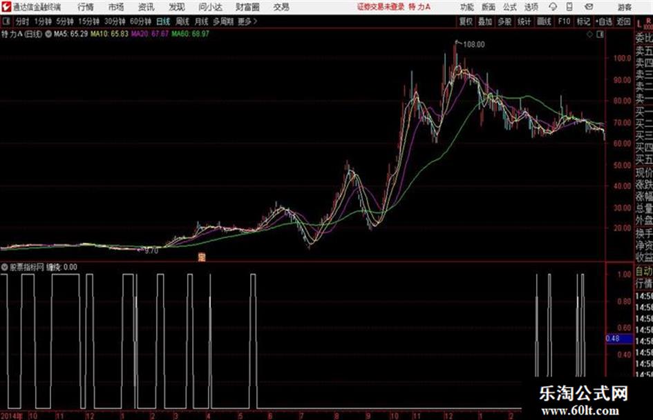Switch to the 30分钟 period tab
Image resolution: width=653 pixels, height=420 pixels.
[115, 21]
